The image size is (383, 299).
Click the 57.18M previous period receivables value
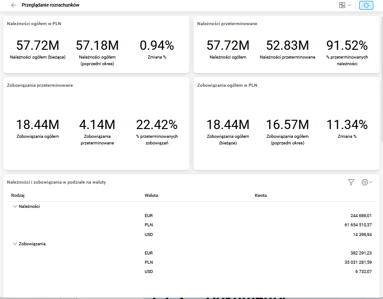(x=97, y=45)
